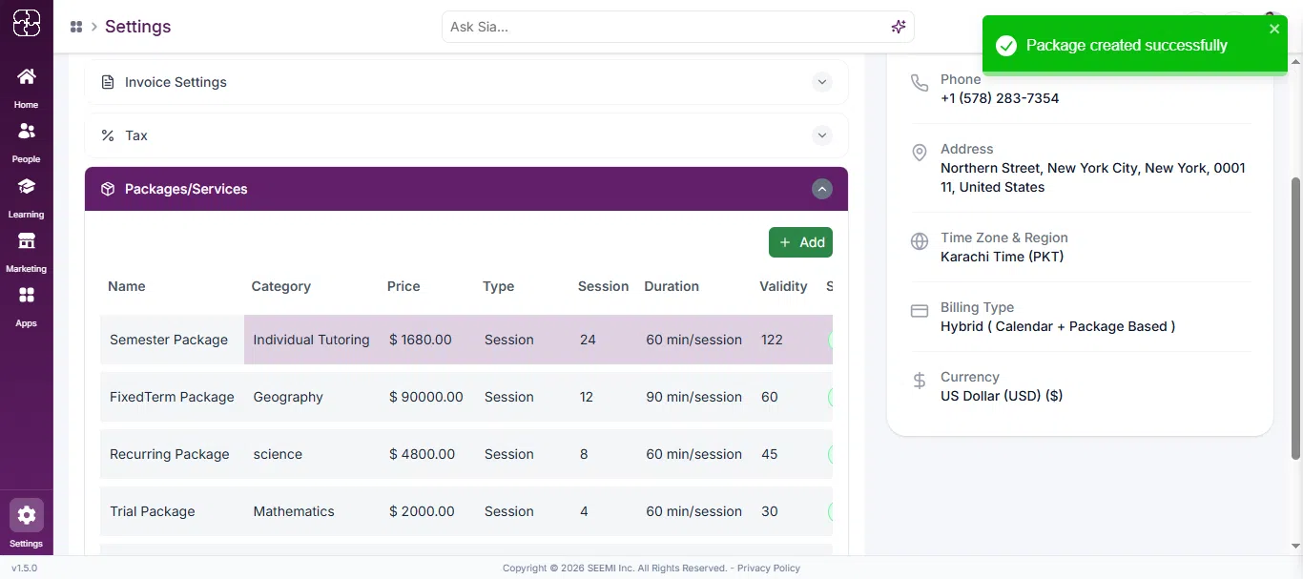Collapse the Packages/Services section
Screen dimensions: 1303x579
(822, 189)
